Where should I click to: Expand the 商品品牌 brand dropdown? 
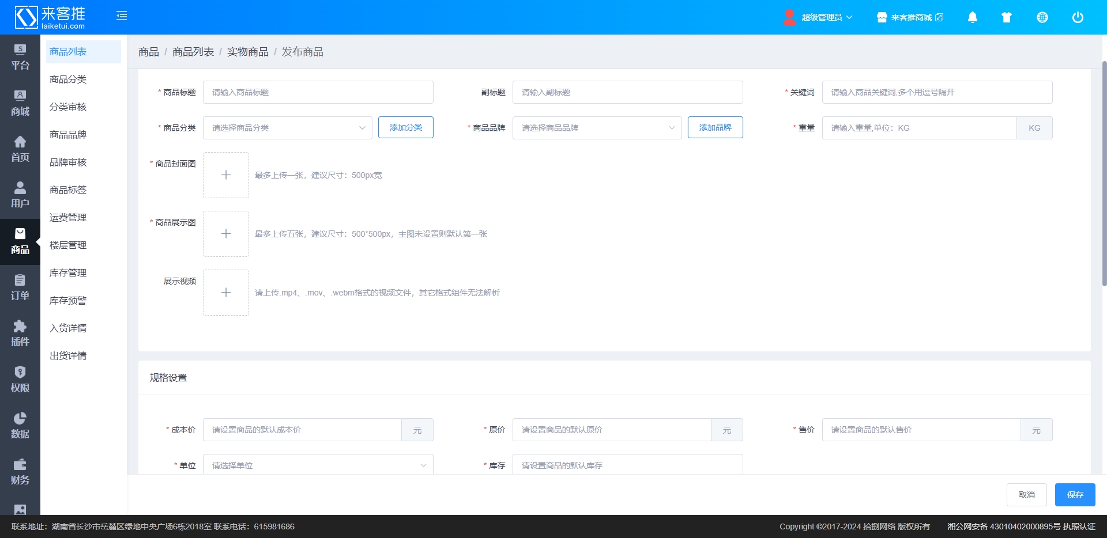point(597,128)
